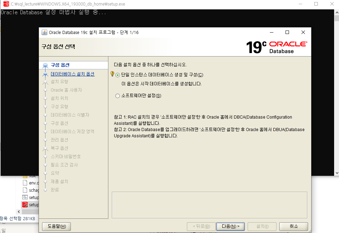This screenshot has height=233, width=339.
Task: Click the 설치 유형 step in the sidebar
Action: 59,82
